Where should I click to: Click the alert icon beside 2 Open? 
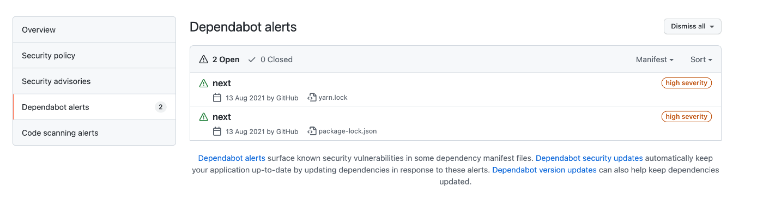click(x=204, y=59)
